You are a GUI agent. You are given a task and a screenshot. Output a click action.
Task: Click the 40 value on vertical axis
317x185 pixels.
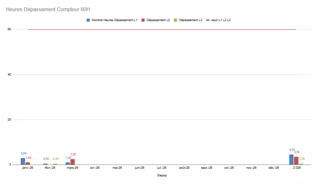click(9, 74)
